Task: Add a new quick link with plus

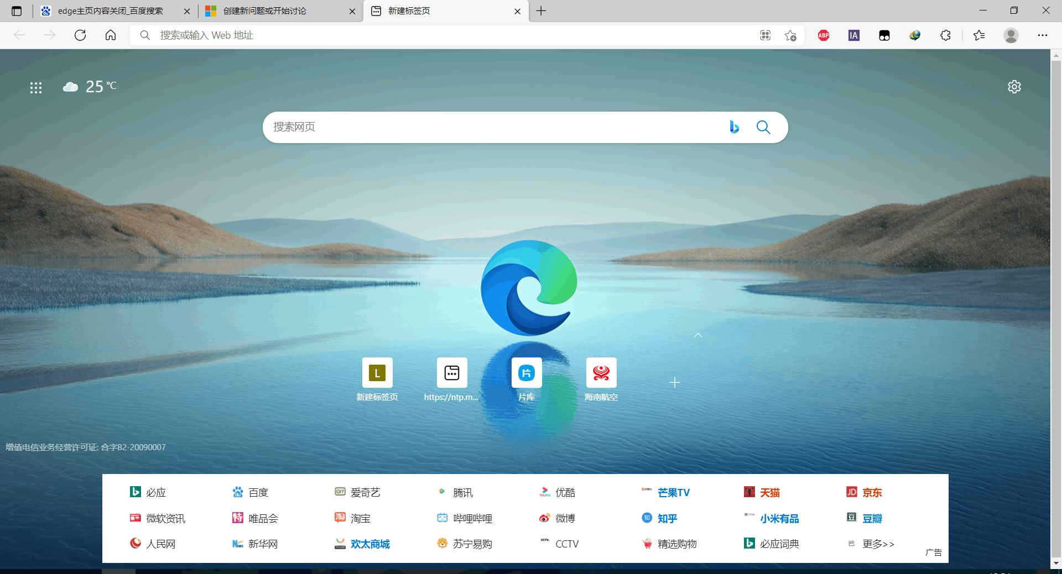Action: (675, 382)
